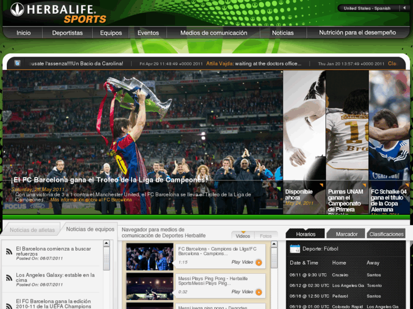Open 'El FC Barcelona gana la edición 2010-11' news

53,304
